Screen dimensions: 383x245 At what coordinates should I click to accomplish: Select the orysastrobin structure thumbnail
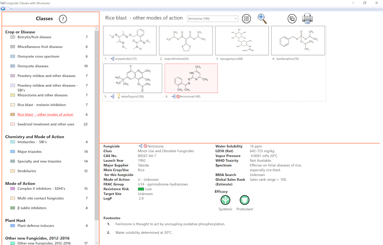click(x=130, y=41)
